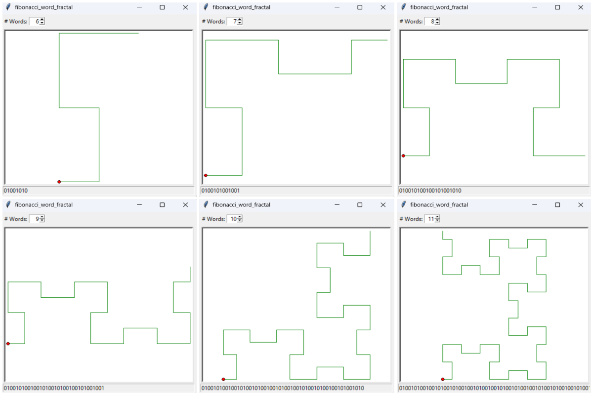Click the # Words spinbox field showing 10

click(x=232, y=219)
